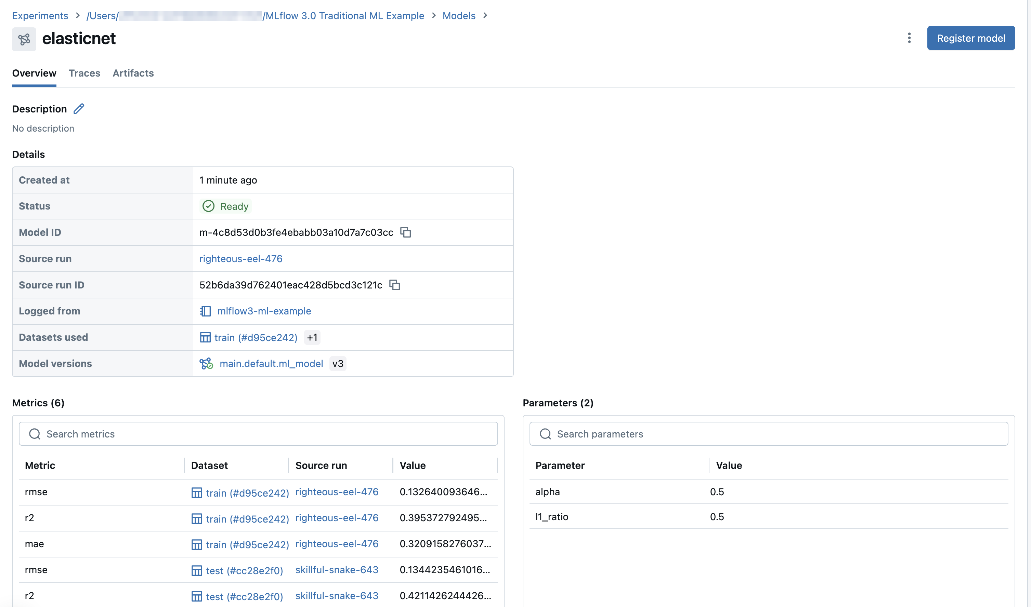Screen dimensions: 1031x607
Task: Edit the model description via pencil icon
Action: coord(79,109)
